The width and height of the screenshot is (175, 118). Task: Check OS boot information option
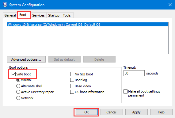coord(72,92)
